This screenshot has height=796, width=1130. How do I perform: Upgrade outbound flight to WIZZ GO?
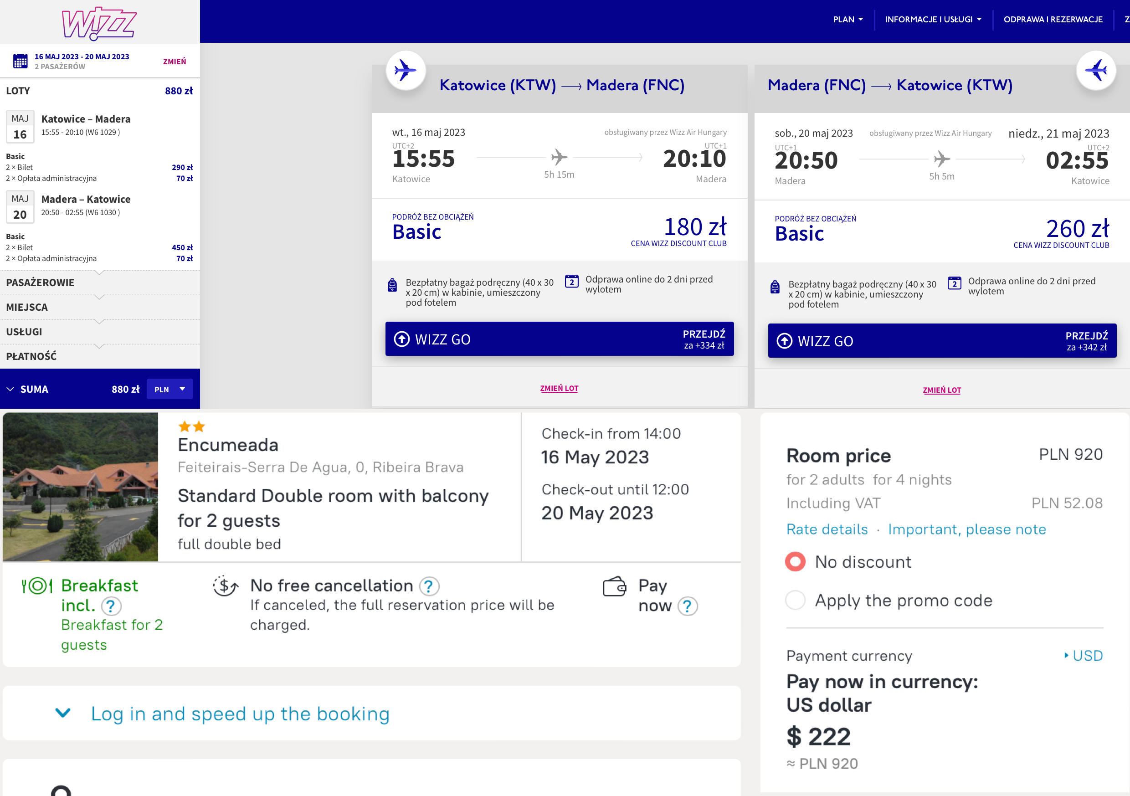[559, 339]
